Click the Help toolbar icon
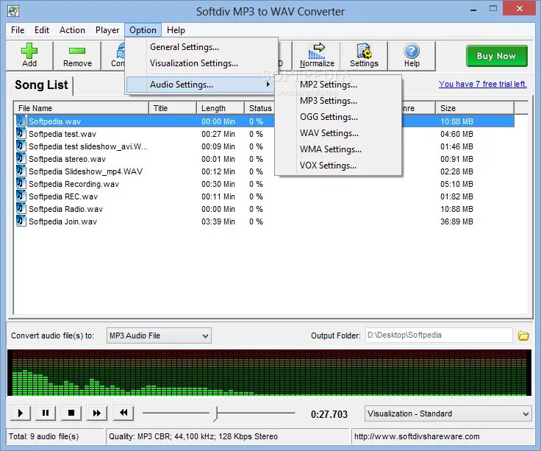541x451 pixels. pyautogui.click(x=412, y=56)
